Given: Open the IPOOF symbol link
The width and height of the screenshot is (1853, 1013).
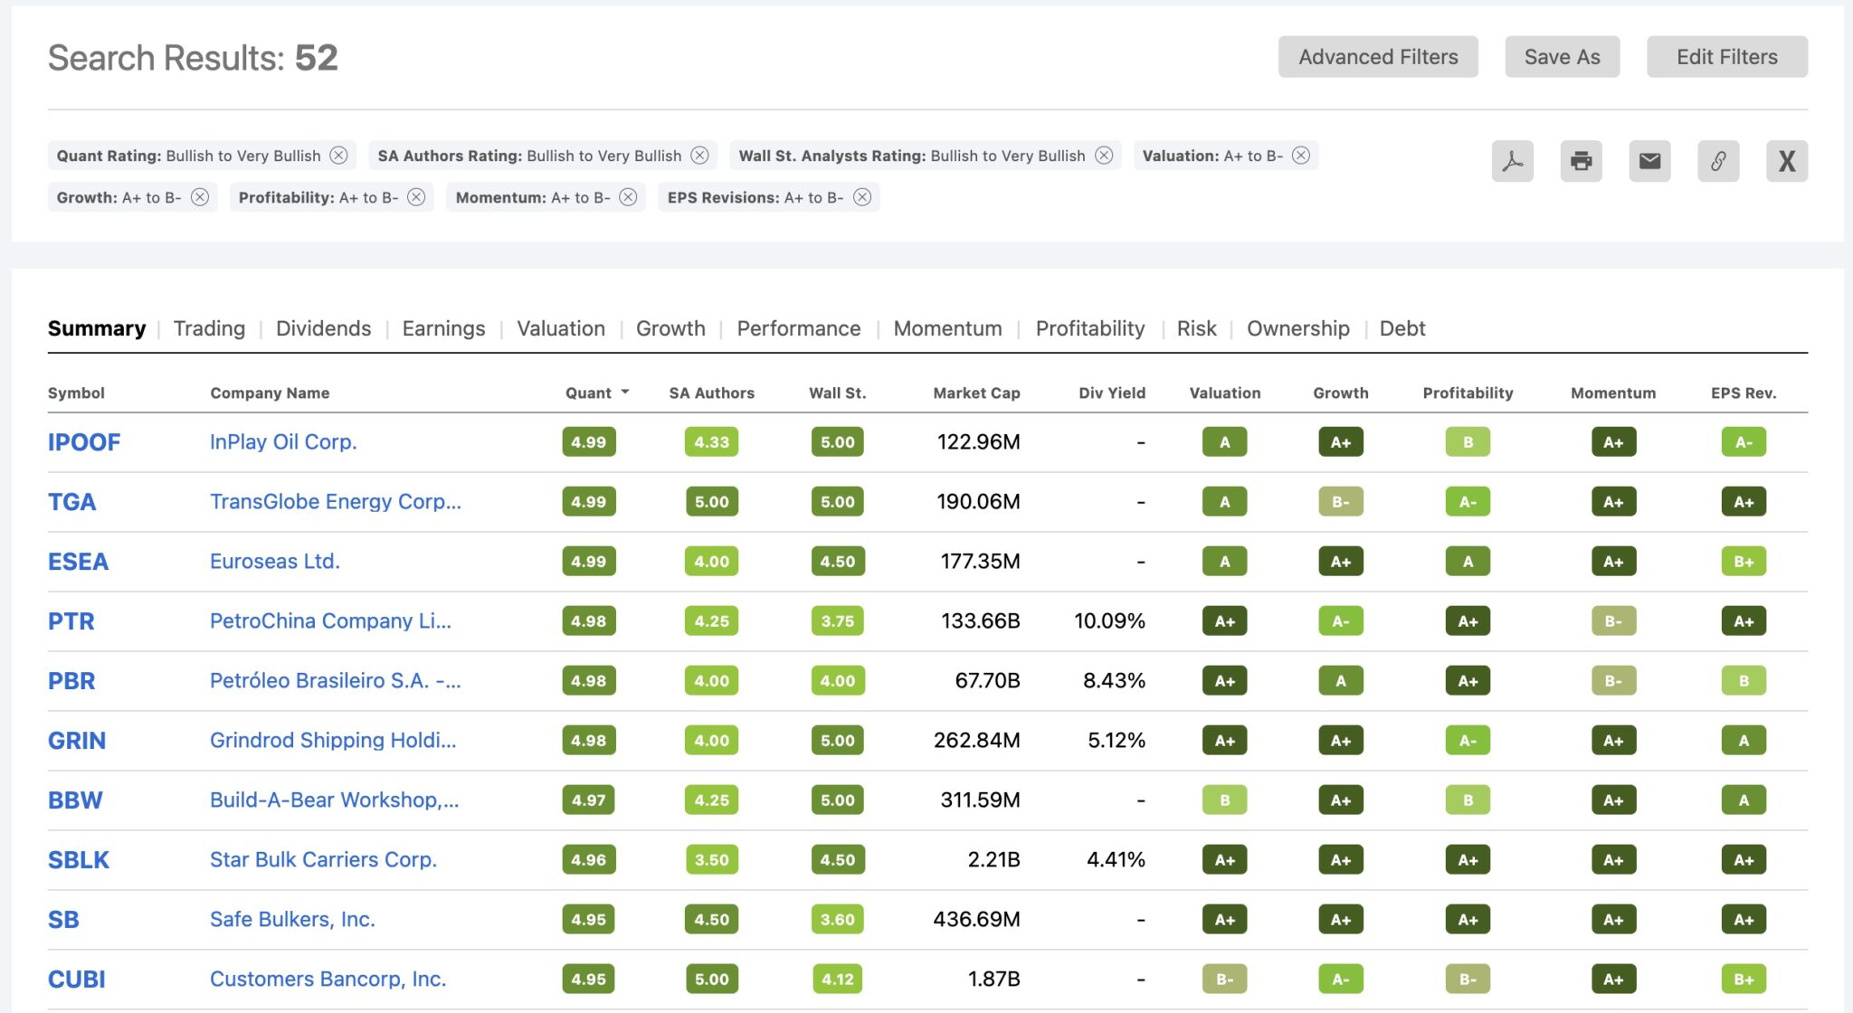Looking at the screenshot, I should pos(84,442).
